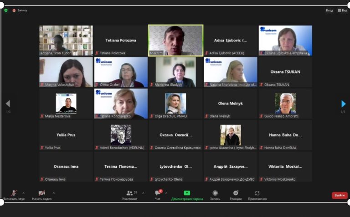
Task: Select Lytovchenko Olena participant tile
Action: coord(175,166)
